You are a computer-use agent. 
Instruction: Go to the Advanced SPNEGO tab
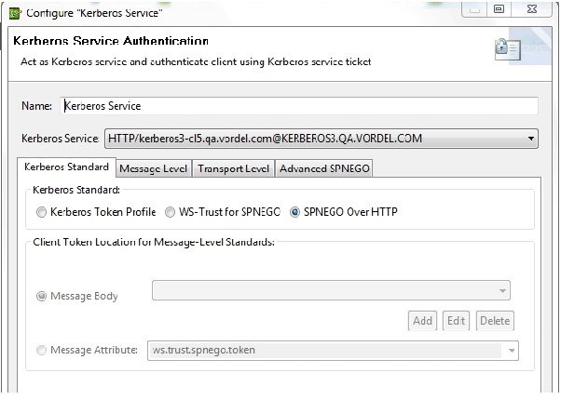pyautogui.click(x=324, y=168)
